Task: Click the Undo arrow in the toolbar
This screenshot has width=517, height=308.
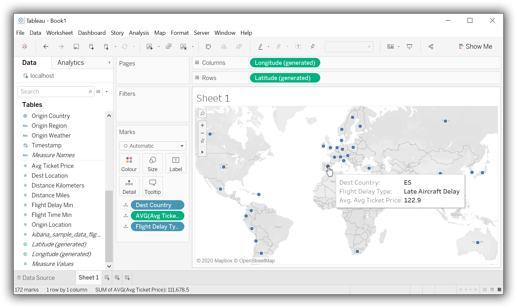Action: pyautogui.click(x=46, y=46)
